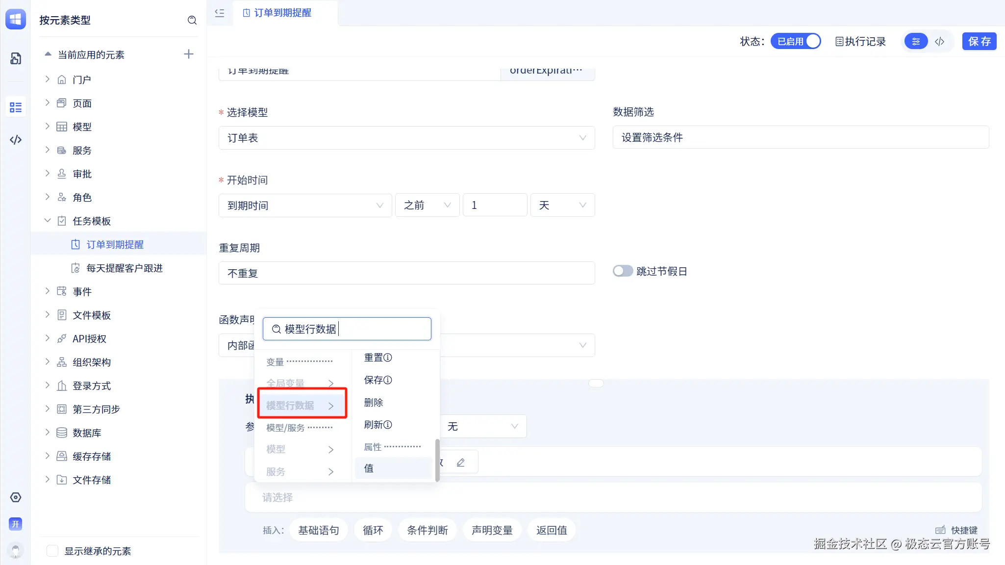Open the keyboard shortcuts icon

pos(940,530)
